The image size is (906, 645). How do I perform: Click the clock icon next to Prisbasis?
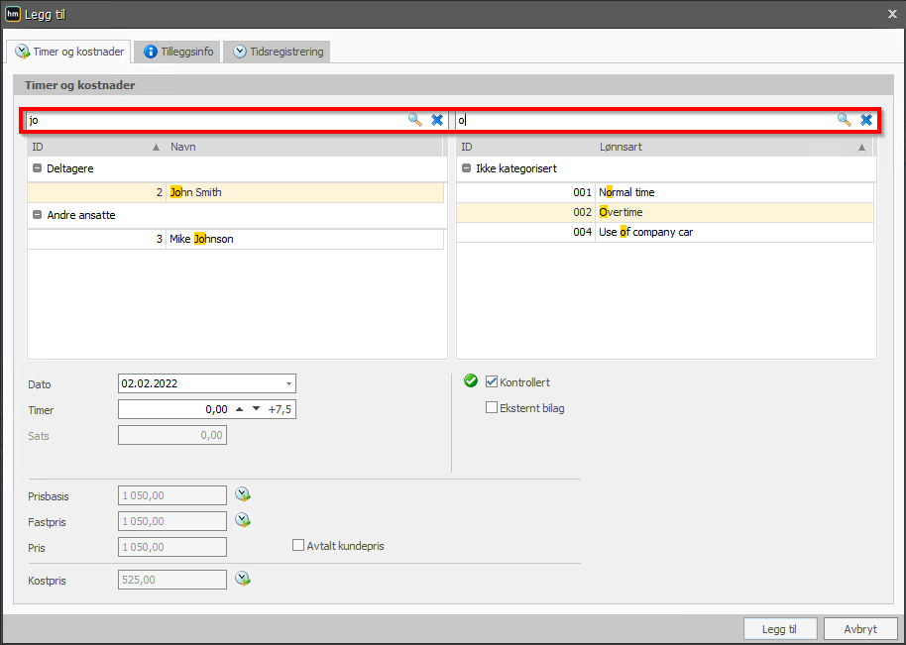[243, 494]
